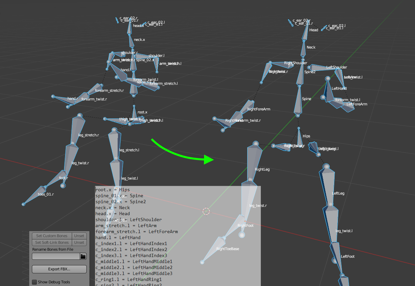
Task: Select 'c_index1.l = LeftHandIndex1' mapping line
Action: click(x=131, y=243)
